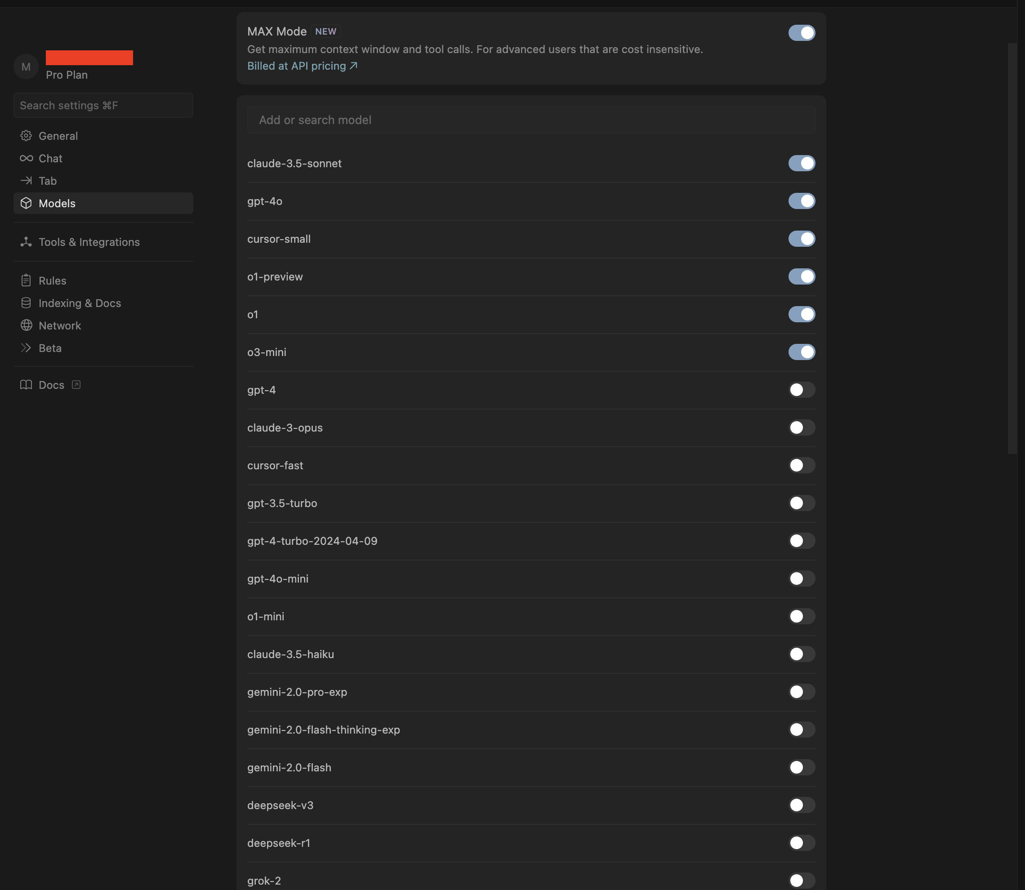
Task: Click the Docs book icon
Action: coord(26,385)
